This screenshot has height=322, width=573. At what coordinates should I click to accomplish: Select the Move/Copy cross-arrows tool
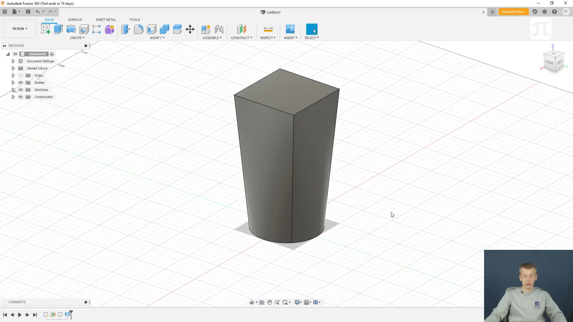(x=190, y=29)
